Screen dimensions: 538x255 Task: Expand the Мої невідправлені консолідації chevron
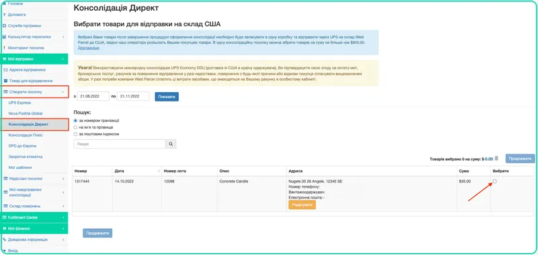pos(63,192)
